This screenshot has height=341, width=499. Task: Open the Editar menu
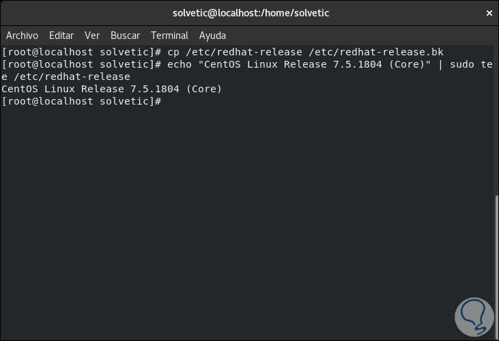[x=61, y=36]
